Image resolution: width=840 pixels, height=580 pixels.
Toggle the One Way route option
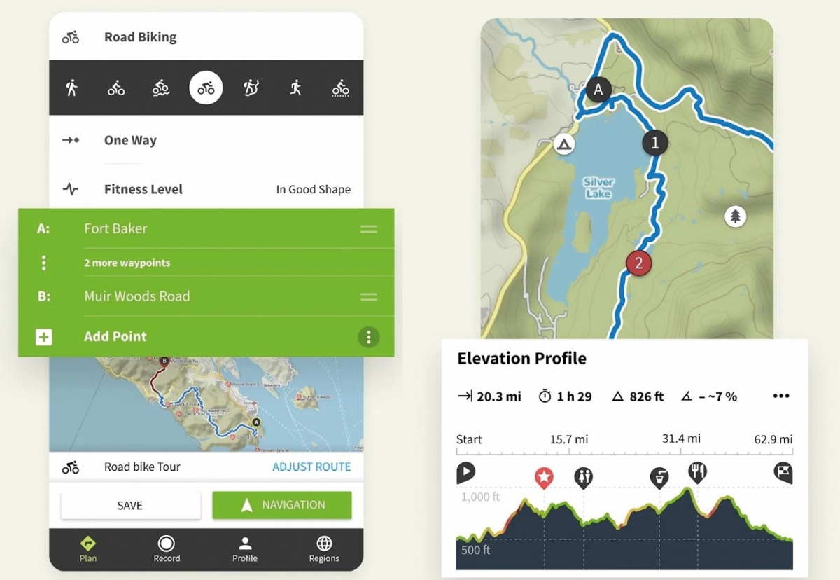coord(206,140)
